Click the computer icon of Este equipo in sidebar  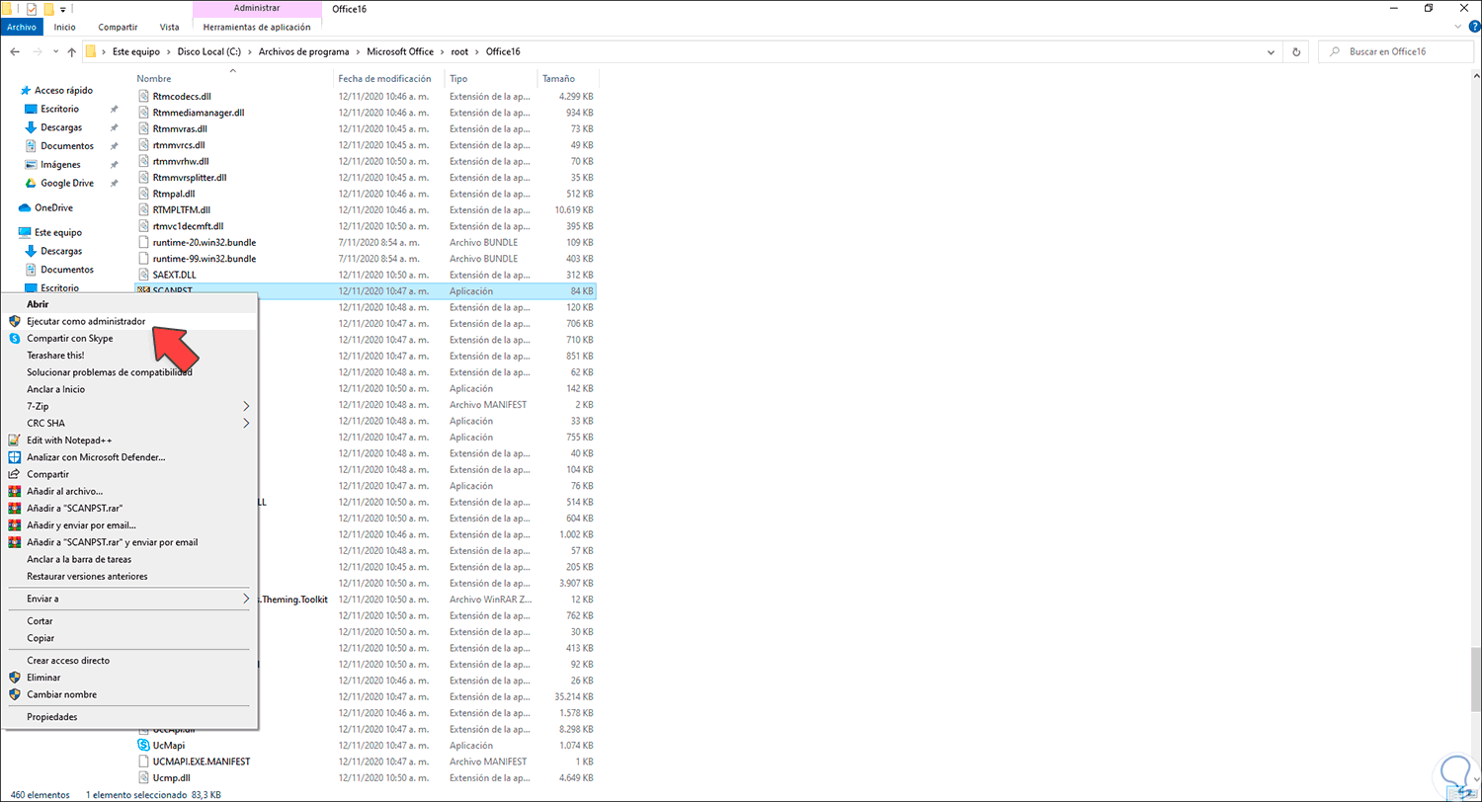tap(25, 232)
